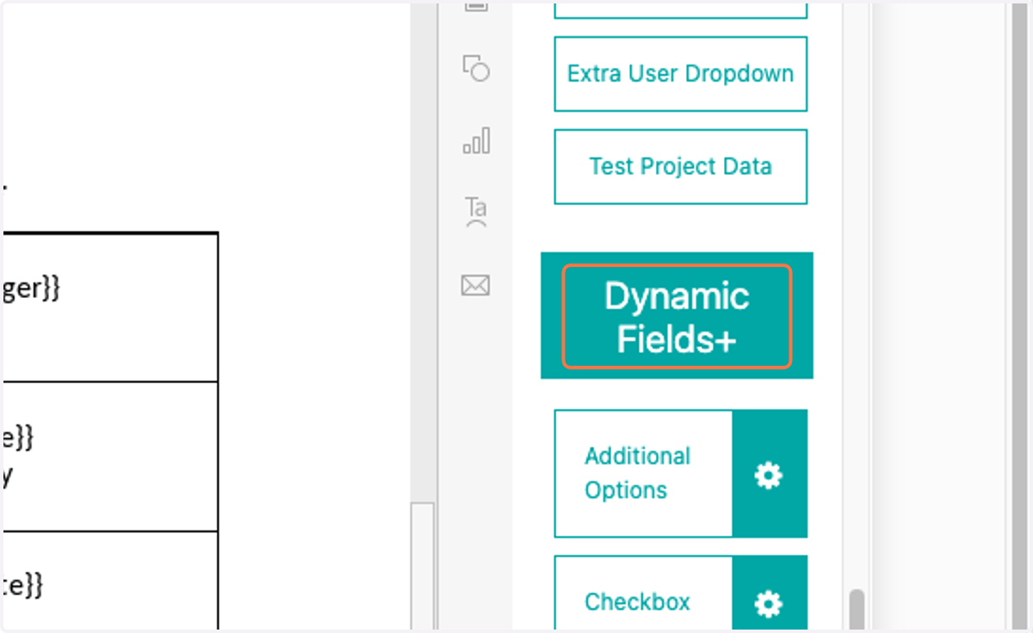
Task: Insert the Additional Options dynamic field
Action: 643,474
